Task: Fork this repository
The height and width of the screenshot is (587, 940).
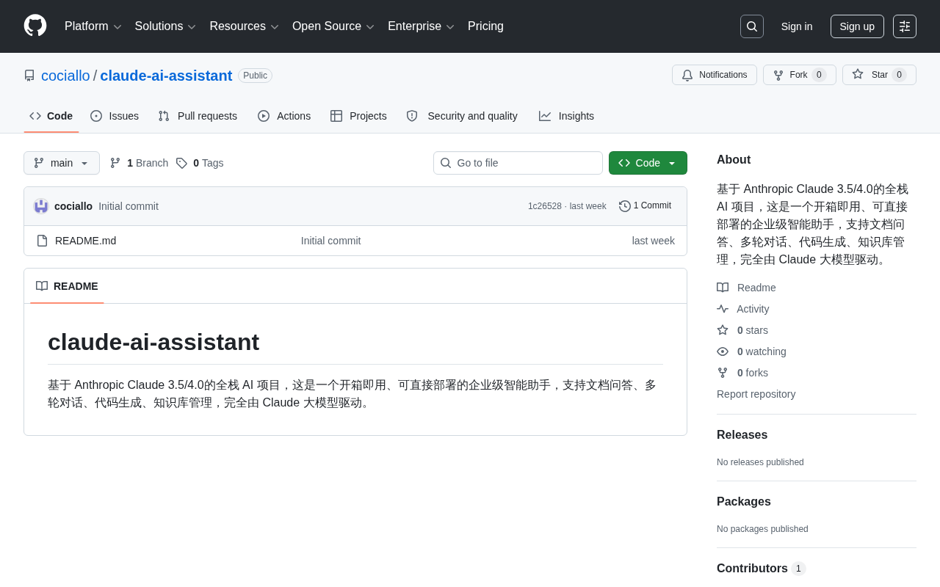Action: coord(799,75)
